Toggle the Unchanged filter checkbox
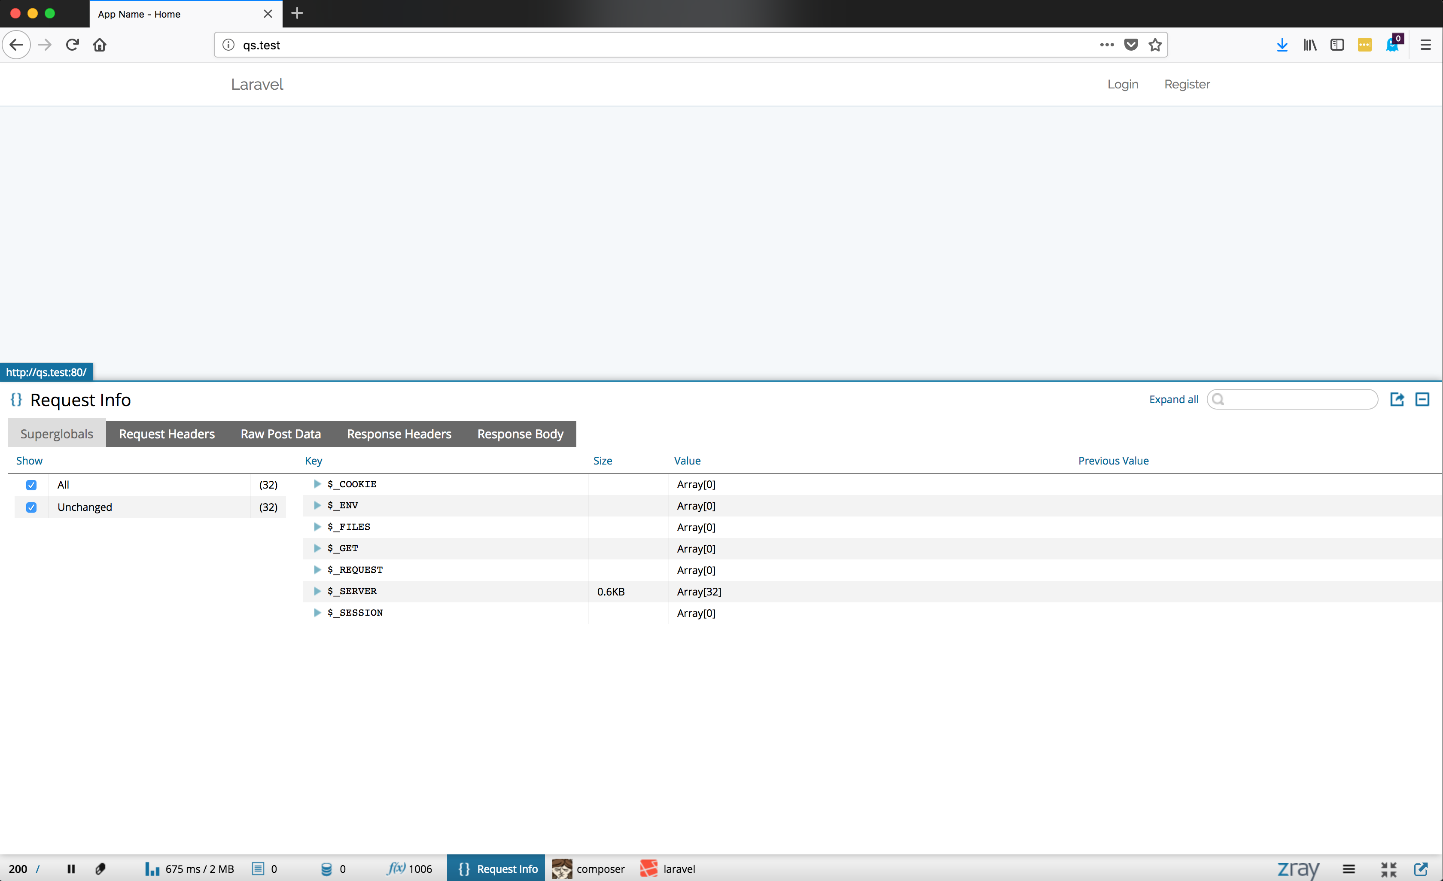This screenshot has width=1443, height=881. pyautogui.click(x=32, y=507)
